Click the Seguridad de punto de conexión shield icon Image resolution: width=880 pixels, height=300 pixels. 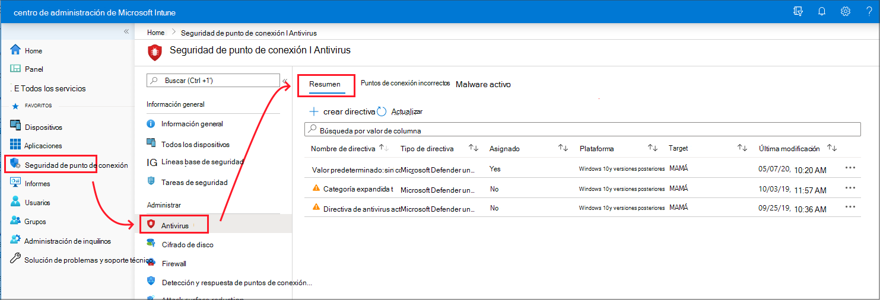coord(16,165)
